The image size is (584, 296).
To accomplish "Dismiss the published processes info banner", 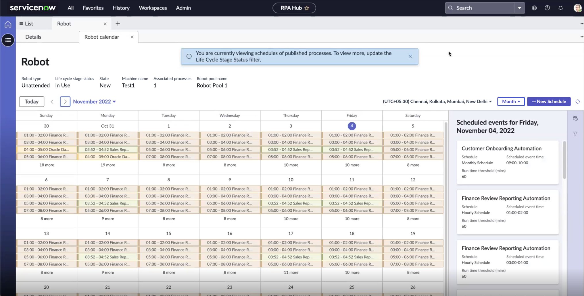I will 410,57.
